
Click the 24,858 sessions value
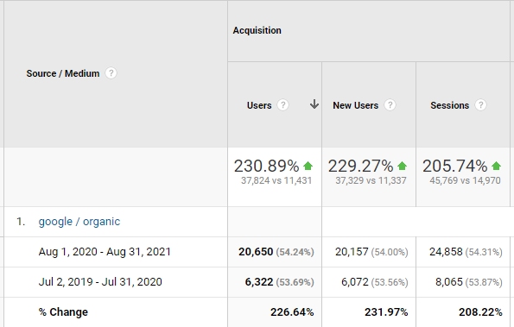pos(446,252)
